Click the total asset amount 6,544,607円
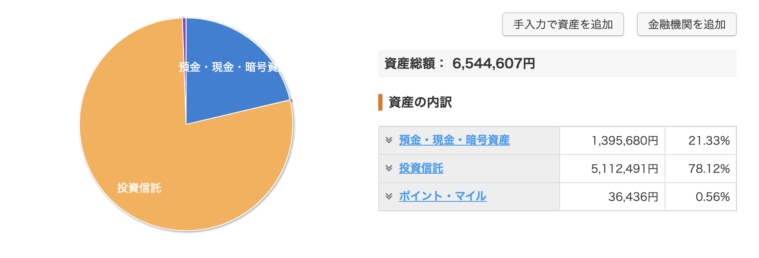This screenshot has width=759, height=258. point(493,63)
